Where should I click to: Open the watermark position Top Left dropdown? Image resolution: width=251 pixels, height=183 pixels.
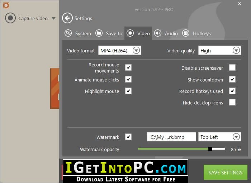[x=236, y=137]
